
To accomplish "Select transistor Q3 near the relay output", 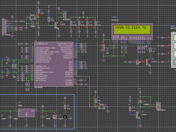I will [138, 115].
